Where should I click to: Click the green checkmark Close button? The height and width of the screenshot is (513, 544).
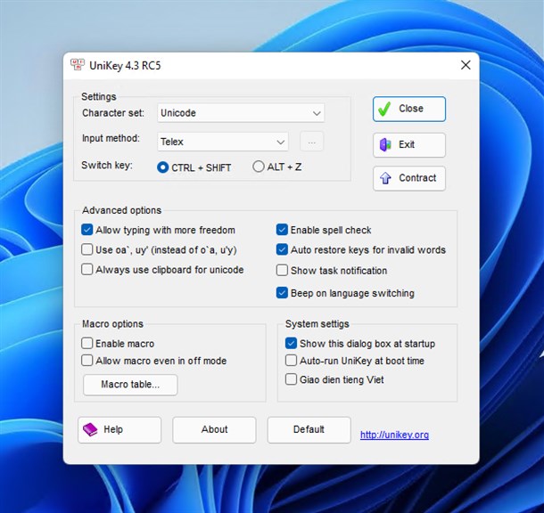409,109
